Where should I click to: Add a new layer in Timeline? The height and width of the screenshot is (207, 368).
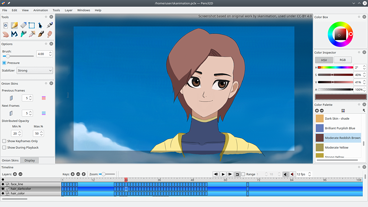15,174
